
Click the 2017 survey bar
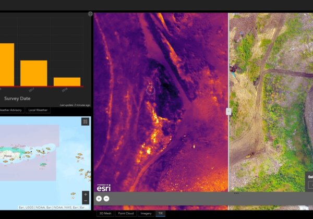(x=33, y=73)
